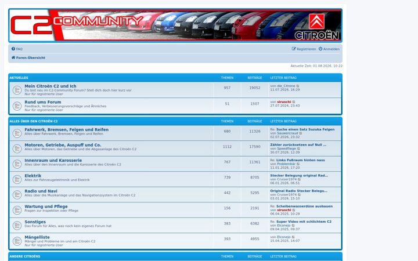The width and height of the screenshot is (418, 261).
Task: Open the Elektrik forum
Action: [x=33, y=176]
